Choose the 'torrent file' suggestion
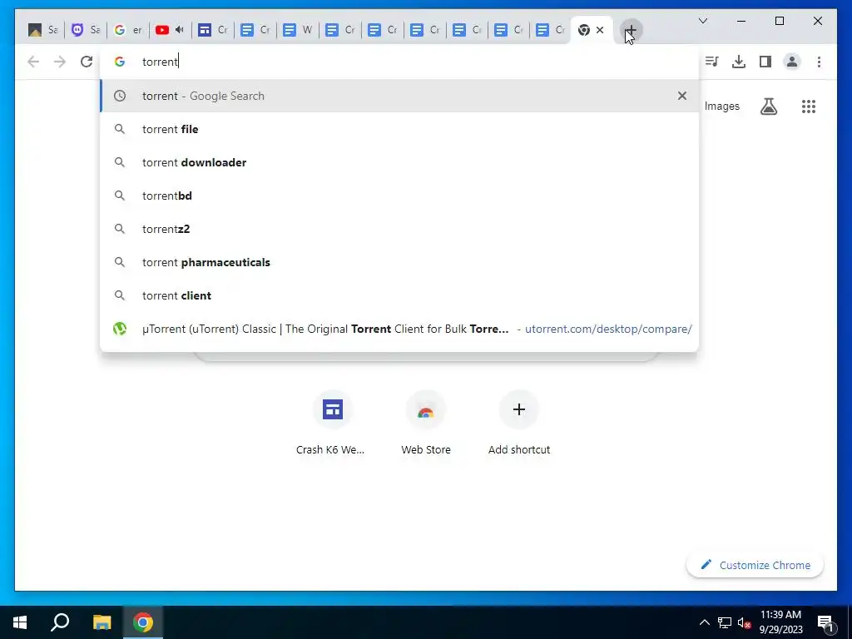The height and width of the screenshot is (639, 852). pyautogui.click(x=399, y=129)
